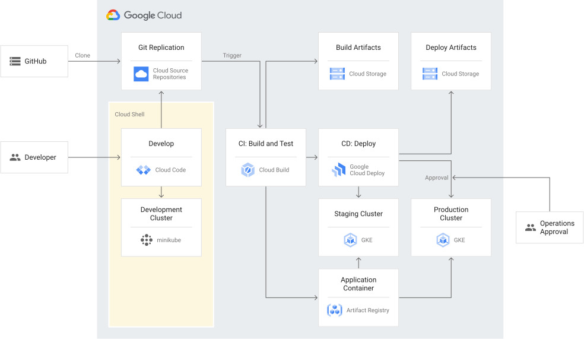
Task: Select the Developer label
Action: point(40,157)
